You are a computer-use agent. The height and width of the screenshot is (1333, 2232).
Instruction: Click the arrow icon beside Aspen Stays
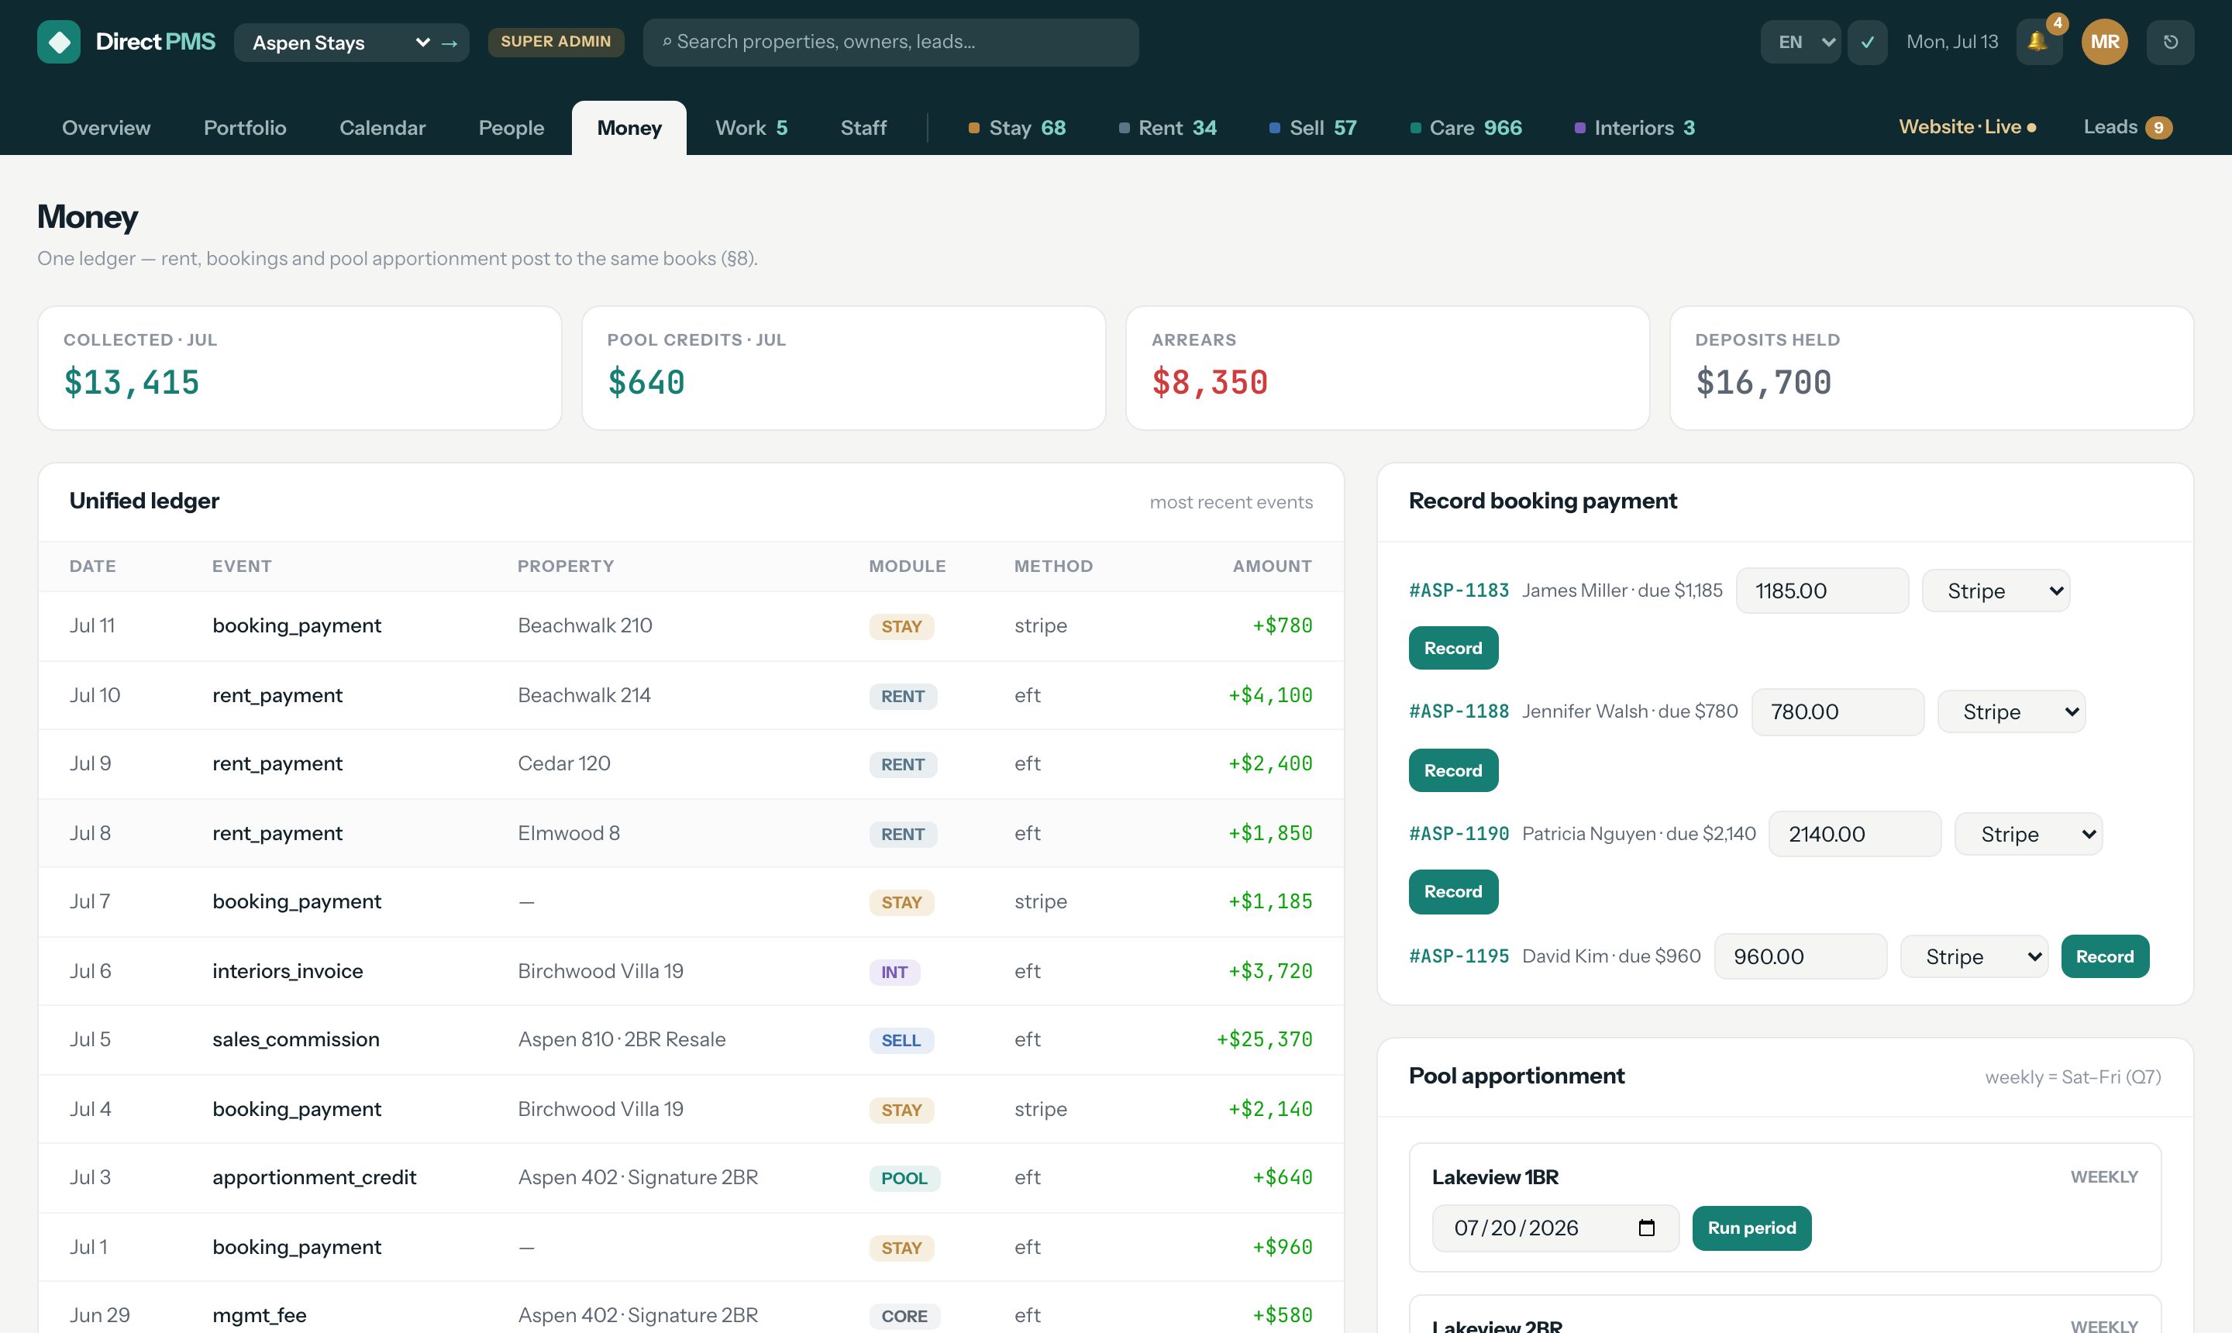[450, 43]
